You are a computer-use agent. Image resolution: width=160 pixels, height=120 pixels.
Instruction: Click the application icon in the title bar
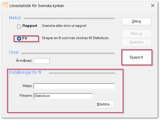point(5,5)
